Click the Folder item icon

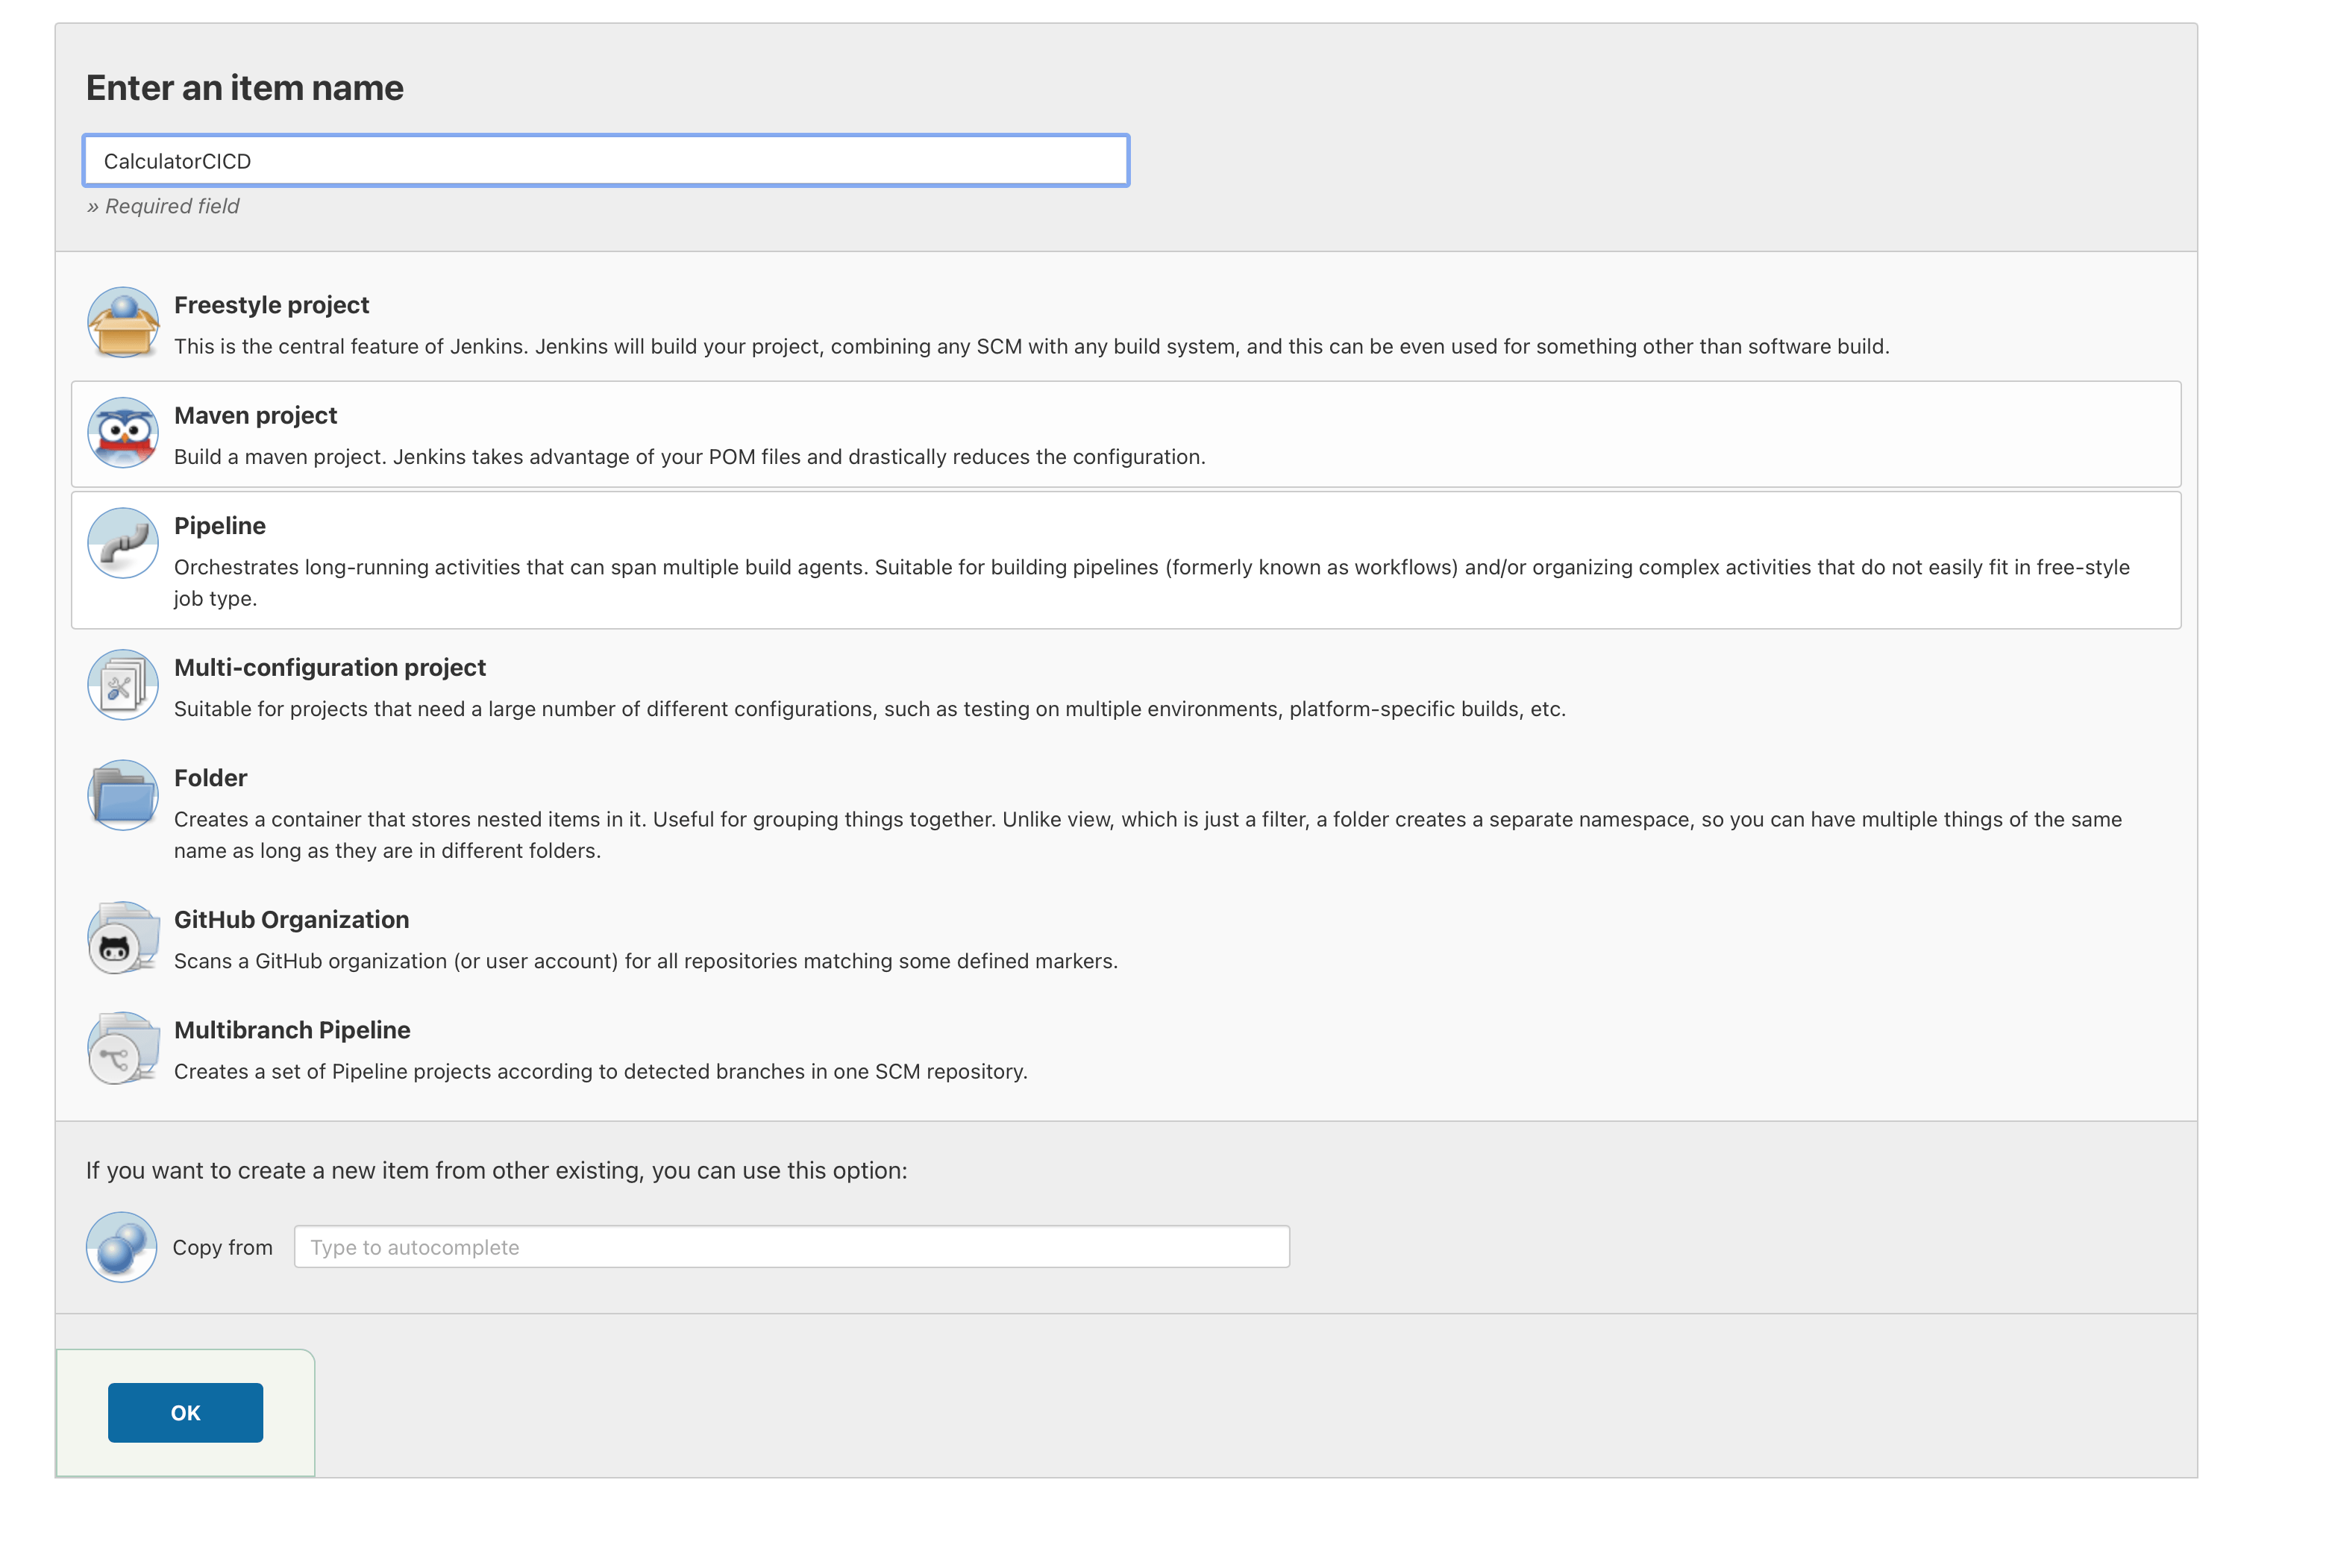click(122, 796)
